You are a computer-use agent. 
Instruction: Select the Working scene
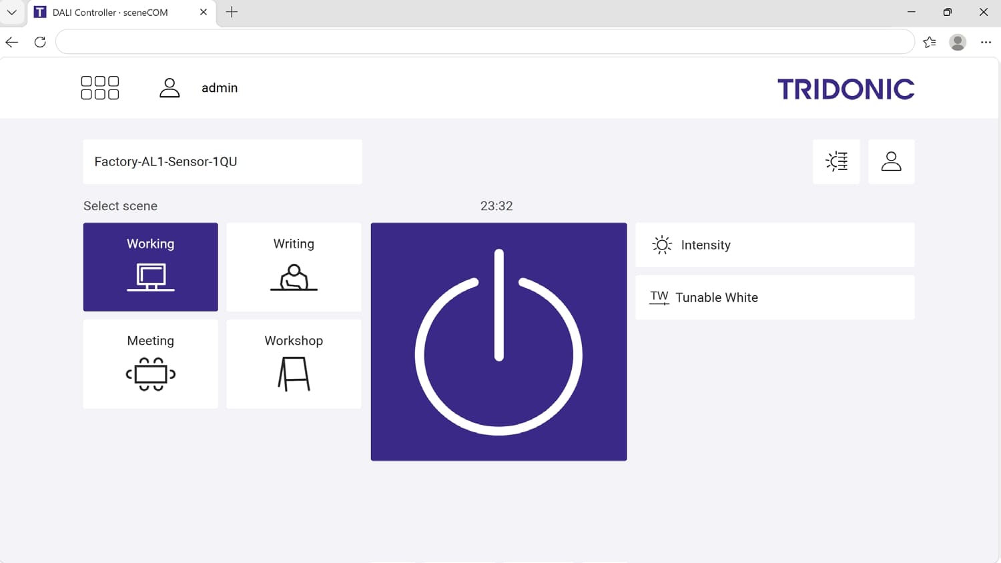[151, 267]
